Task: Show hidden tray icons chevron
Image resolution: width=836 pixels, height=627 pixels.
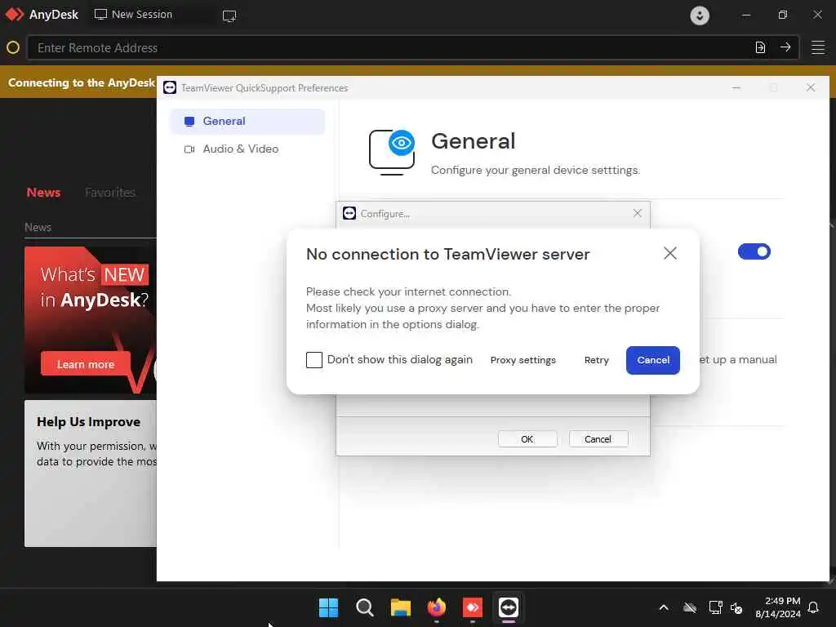Action: [x=664, y=607]
